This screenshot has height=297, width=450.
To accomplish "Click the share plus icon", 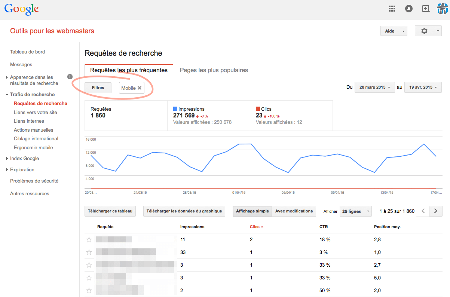I will 426,9.
